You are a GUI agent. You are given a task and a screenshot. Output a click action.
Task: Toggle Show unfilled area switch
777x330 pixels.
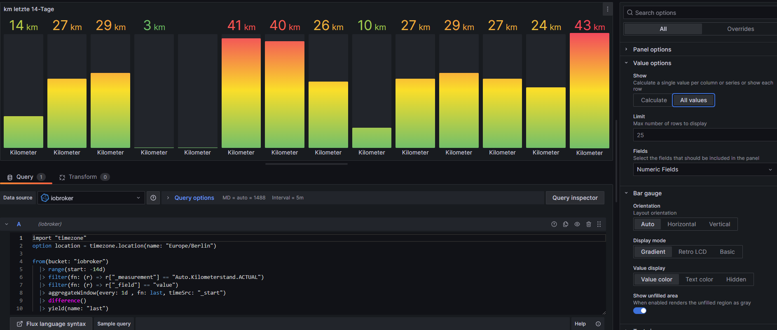(640, 311)
